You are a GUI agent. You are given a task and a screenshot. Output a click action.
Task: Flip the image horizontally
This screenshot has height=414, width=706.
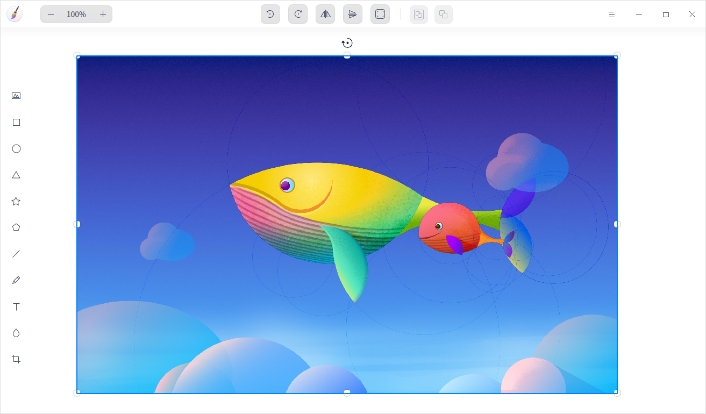[325, 14]
